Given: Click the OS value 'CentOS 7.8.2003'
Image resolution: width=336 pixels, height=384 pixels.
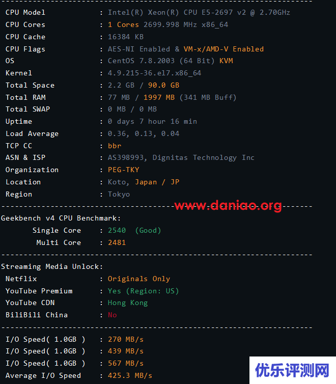Looking at the screenshot, I should [141, 61].
